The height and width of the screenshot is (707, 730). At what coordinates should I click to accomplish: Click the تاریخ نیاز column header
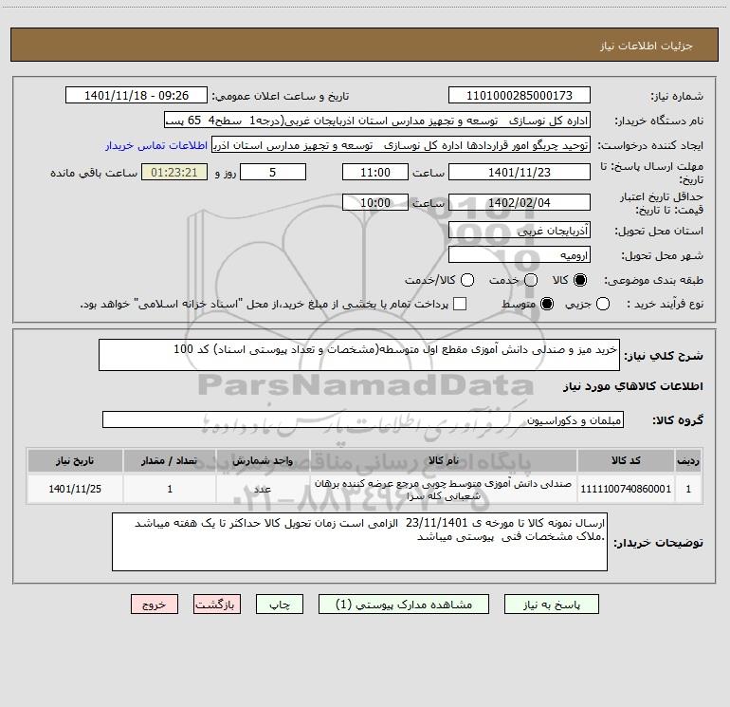pos(75,460)
